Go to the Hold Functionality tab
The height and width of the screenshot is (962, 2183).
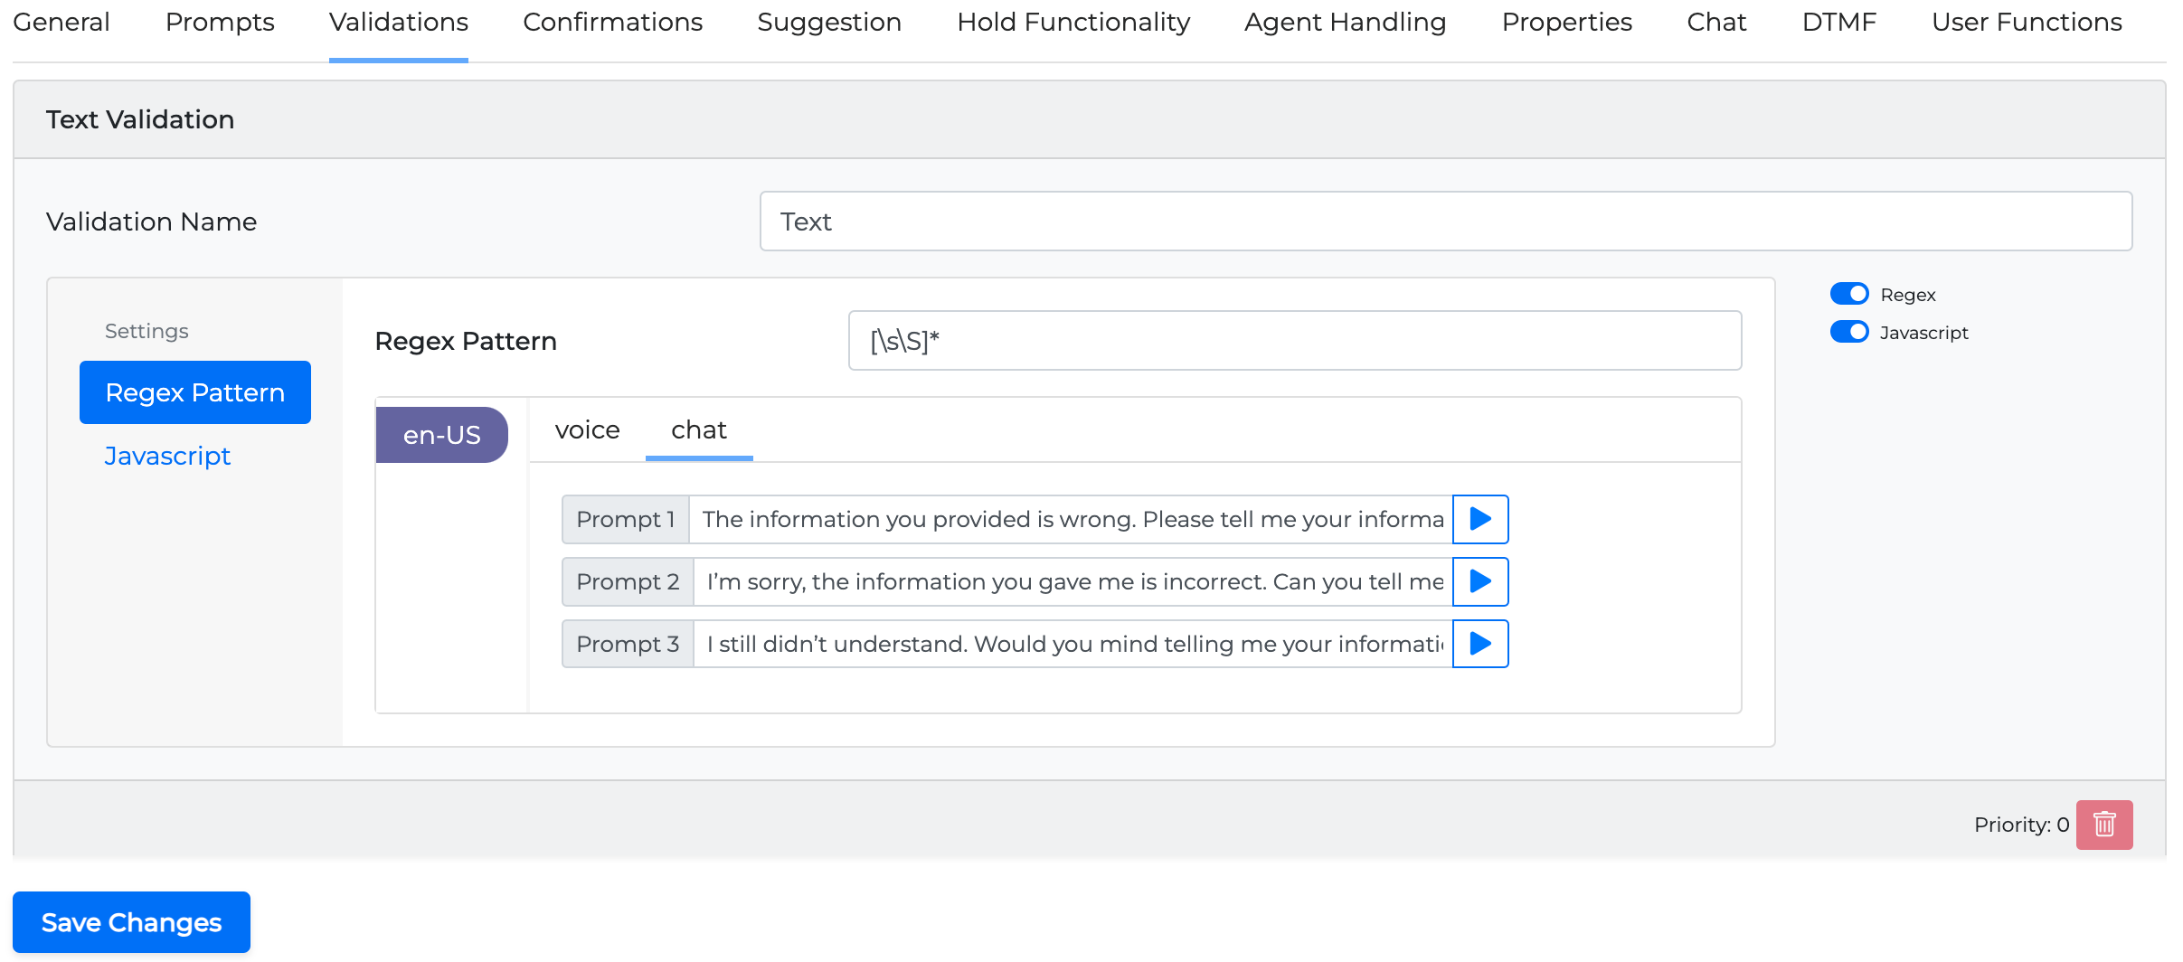(1073, 23)
